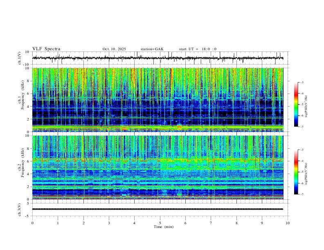Click the ch.1(V) waveform axis label
This screenshot has height=250, width=324.
click(20, 58)
